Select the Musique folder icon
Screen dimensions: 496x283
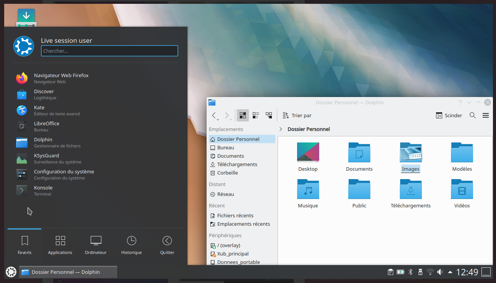point(308,189)
